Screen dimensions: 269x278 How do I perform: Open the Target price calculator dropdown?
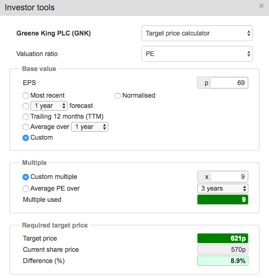pos(197,33)
